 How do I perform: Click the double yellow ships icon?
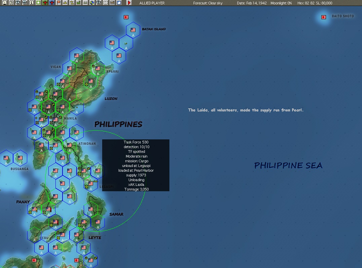(72, 3)
